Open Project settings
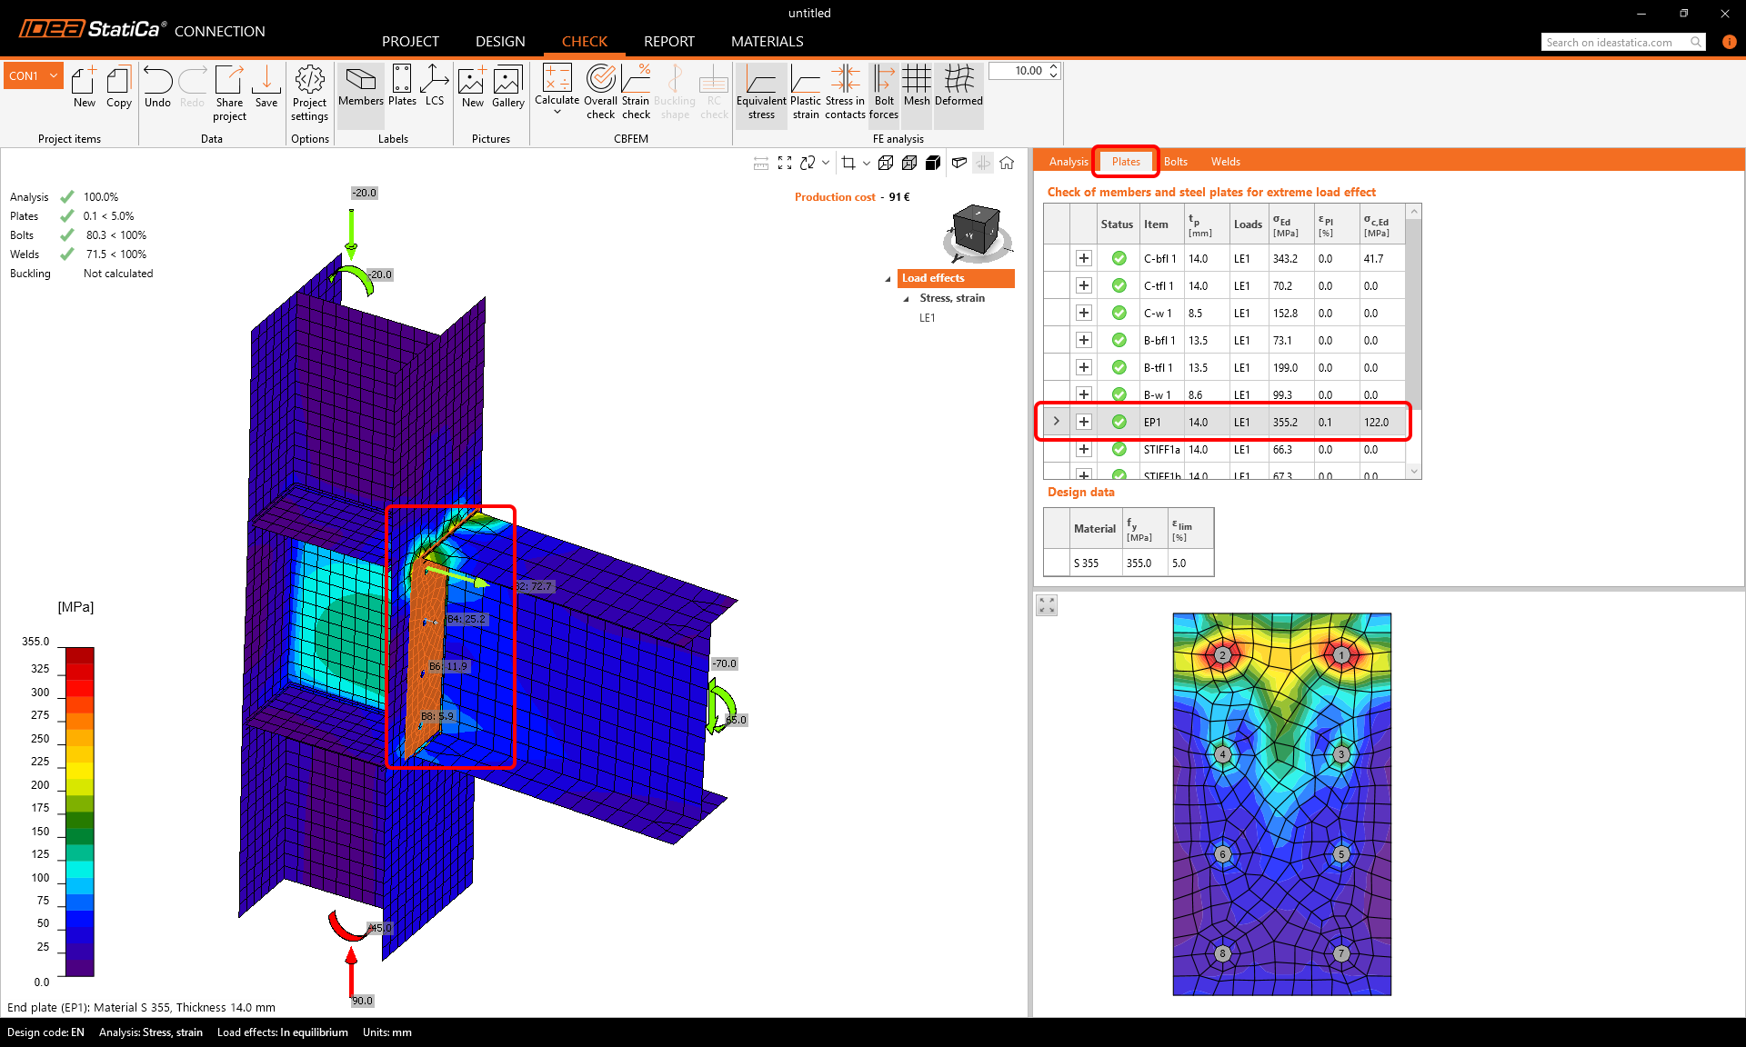Viewport: 1746px width, 1047px height. 309,91
